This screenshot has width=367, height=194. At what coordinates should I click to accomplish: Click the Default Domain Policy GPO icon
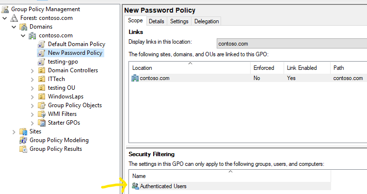[41, 44]
